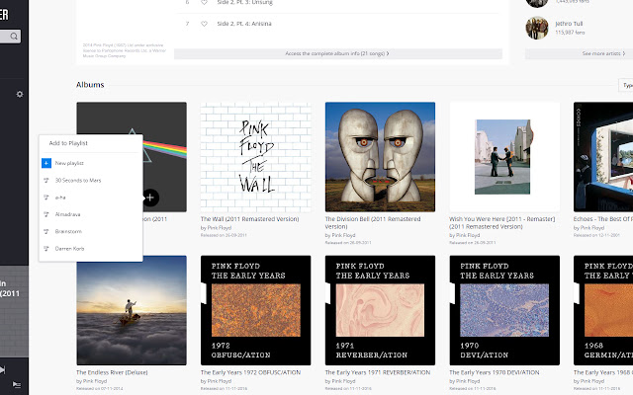Click the blue plus icon for New playlist

click(x=46, y=163)
